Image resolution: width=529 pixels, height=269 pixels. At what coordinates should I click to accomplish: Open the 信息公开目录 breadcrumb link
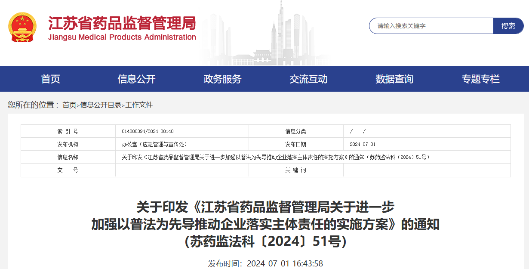click(x=101, y=105)
